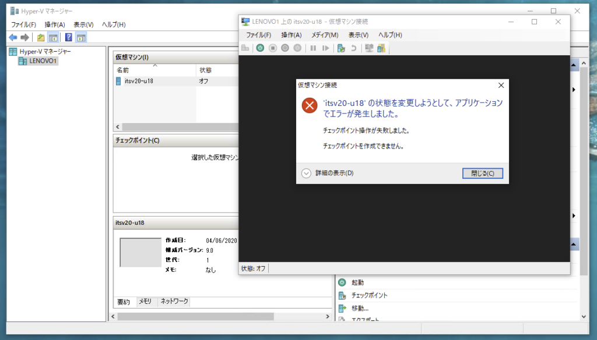Select the LENOVO1 server node in tree
Image resolution: width=597 pixels, height=340 pixels.
[x=43, y=61]
